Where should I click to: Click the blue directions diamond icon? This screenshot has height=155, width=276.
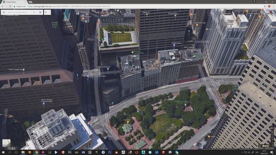40,12
